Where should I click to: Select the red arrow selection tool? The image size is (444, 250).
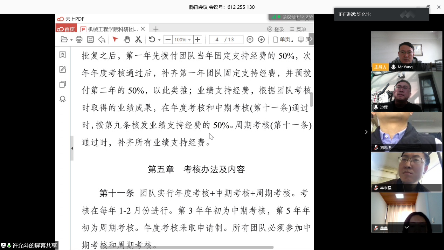[115, 40]
